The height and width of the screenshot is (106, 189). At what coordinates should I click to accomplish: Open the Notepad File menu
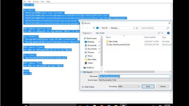pyautogui.click(x=25, y=1)
